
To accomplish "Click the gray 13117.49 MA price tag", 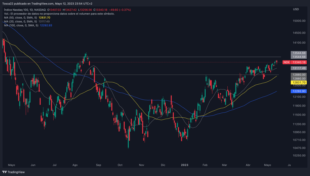I will point(298,68).
